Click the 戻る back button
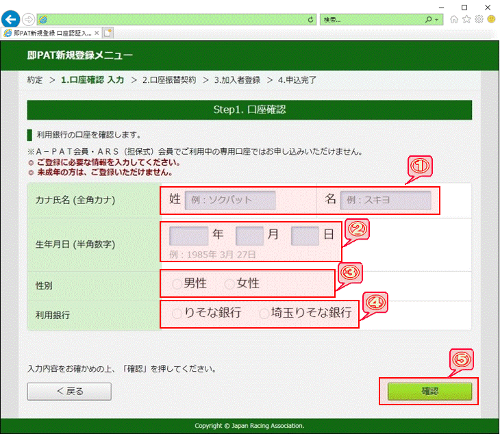500x434 pixels. click(x=69, y=392)
